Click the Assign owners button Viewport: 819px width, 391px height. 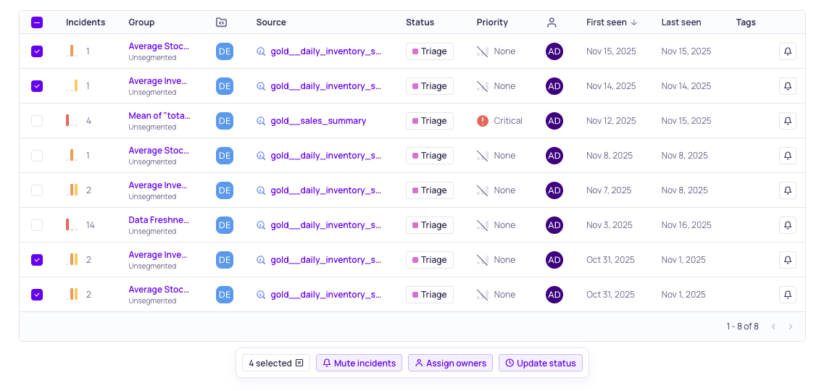450,363
